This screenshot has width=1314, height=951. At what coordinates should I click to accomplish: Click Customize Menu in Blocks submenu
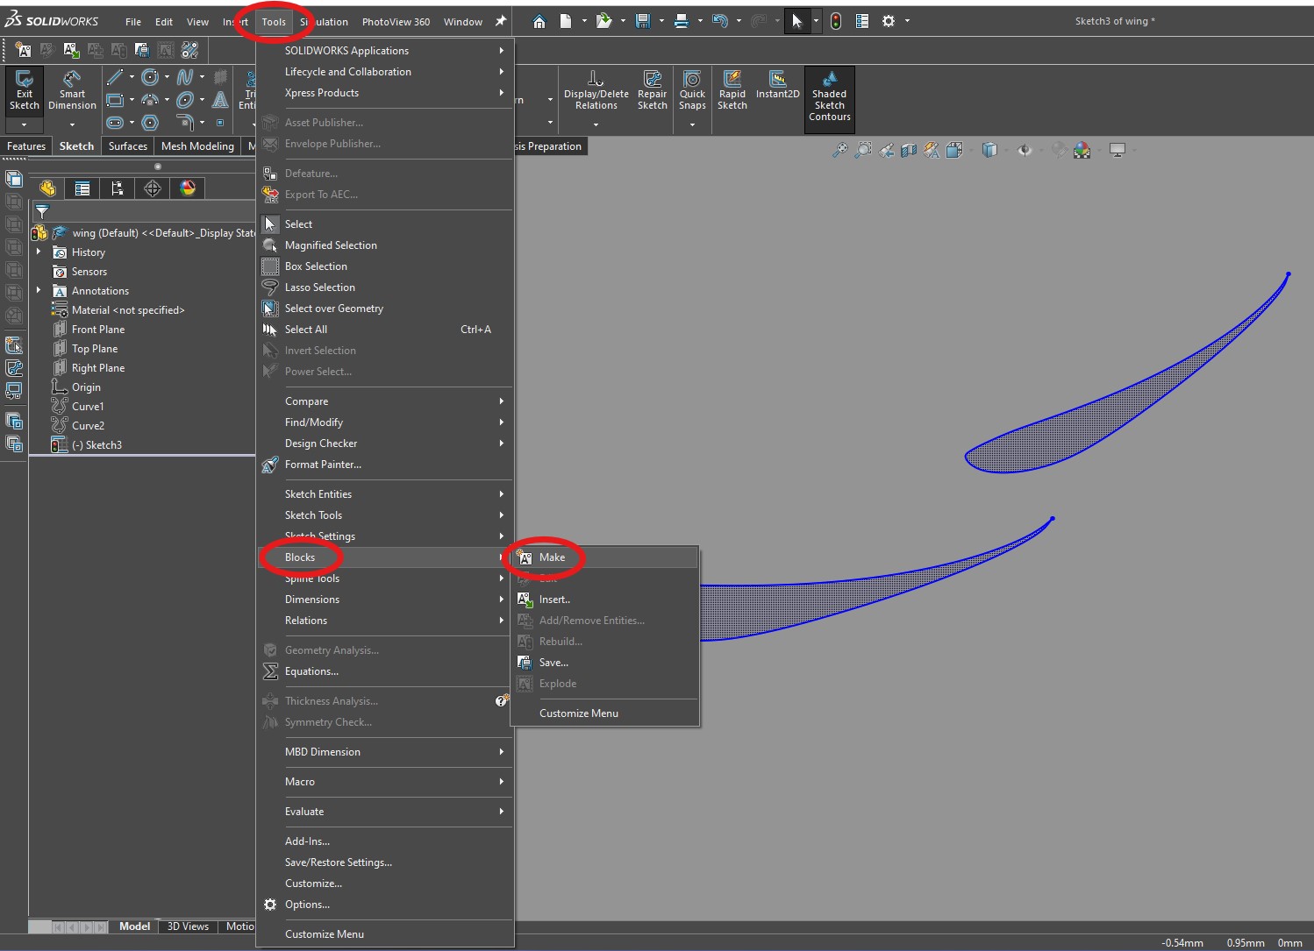point(604,713)
